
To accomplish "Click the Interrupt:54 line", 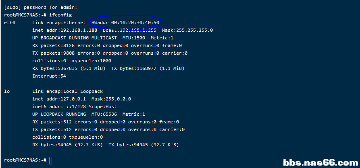I will click(49, 76).
